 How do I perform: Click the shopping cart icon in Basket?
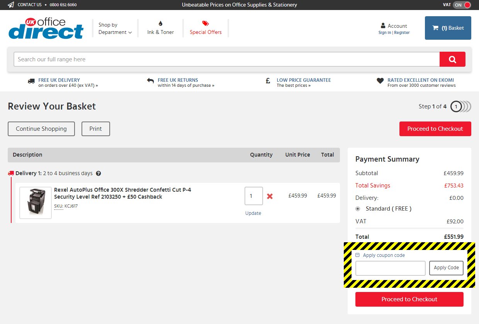(435, 28)
